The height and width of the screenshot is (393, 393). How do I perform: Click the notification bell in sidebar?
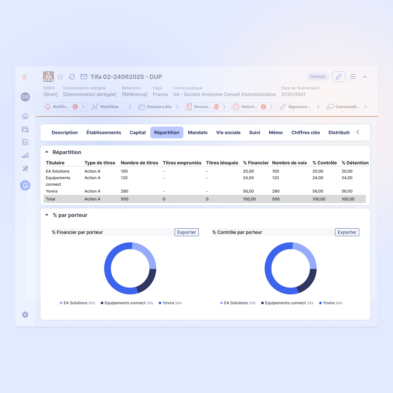point(25,185)
